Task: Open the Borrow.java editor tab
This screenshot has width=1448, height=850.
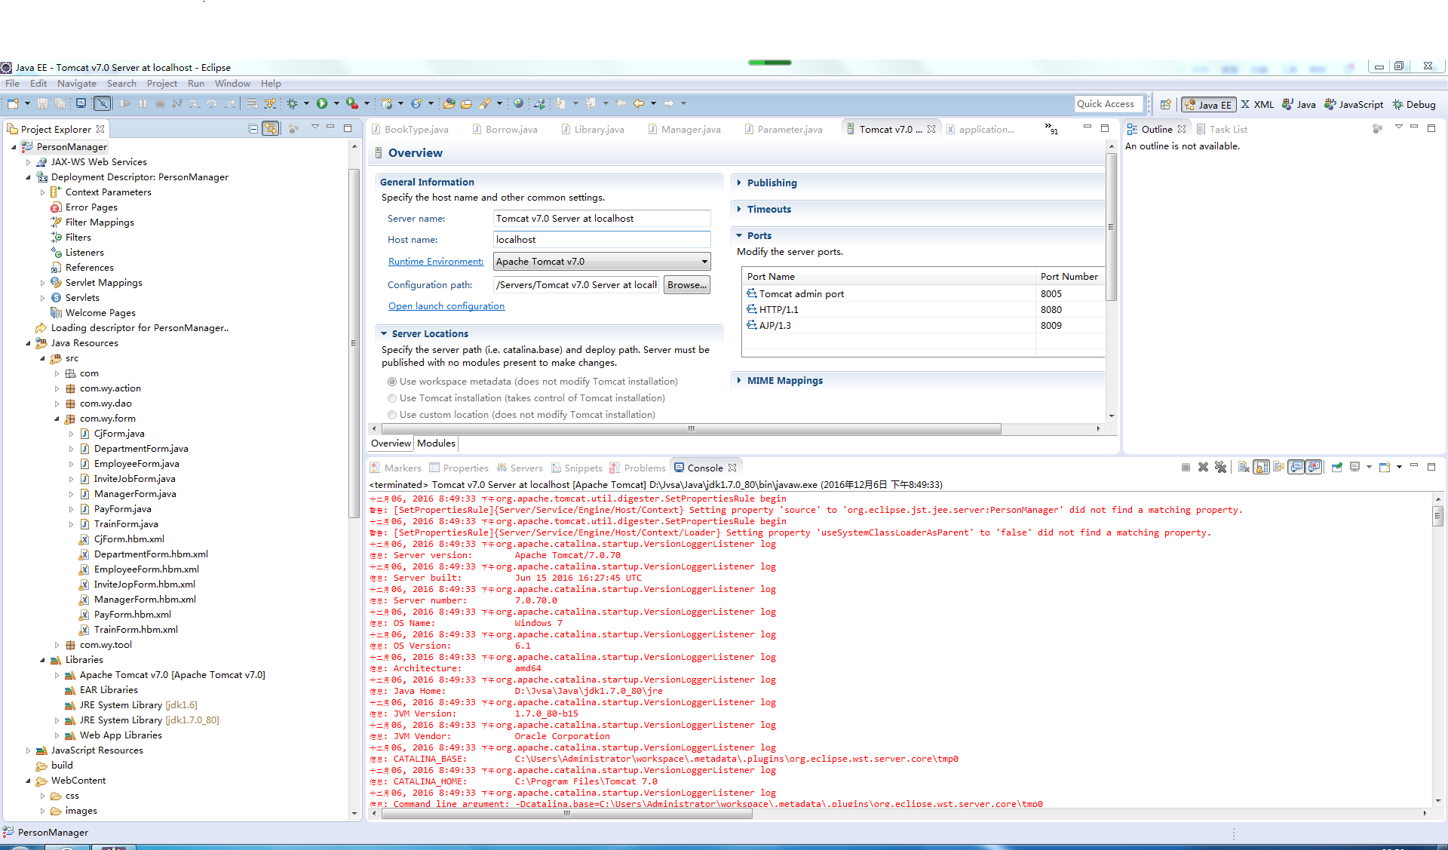Action: click(x=505, y=129)
